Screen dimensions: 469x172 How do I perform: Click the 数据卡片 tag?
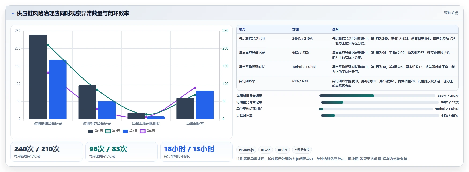click(x=302, y=150)
